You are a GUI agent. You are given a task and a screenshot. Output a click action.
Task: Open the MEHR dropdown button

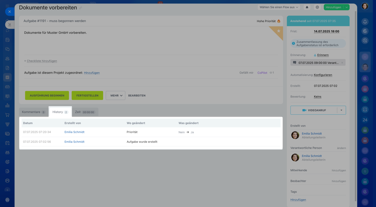pyautogui.click(x=115, y=96)
